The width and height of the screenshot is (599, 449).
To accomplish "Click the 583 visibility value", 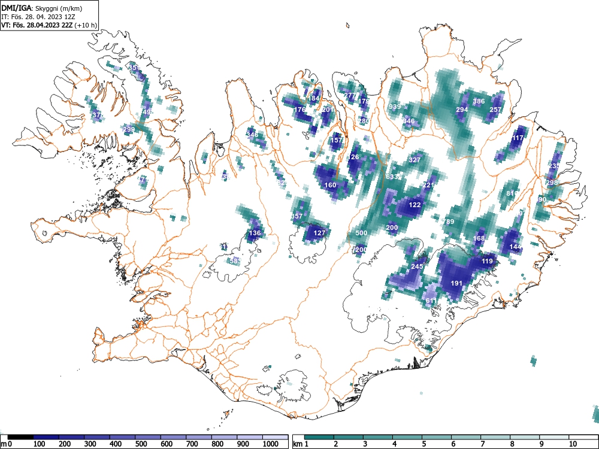I will coord(235,261).
